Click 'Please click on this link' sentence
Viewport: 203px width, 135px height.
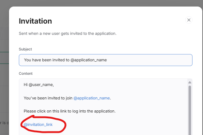click(69, 111)
